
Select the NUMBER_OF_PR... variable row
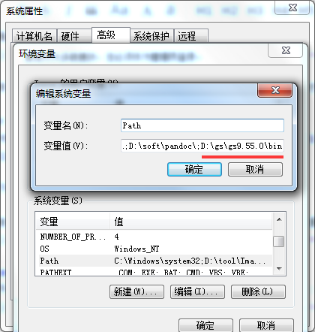tap(154, 237)
